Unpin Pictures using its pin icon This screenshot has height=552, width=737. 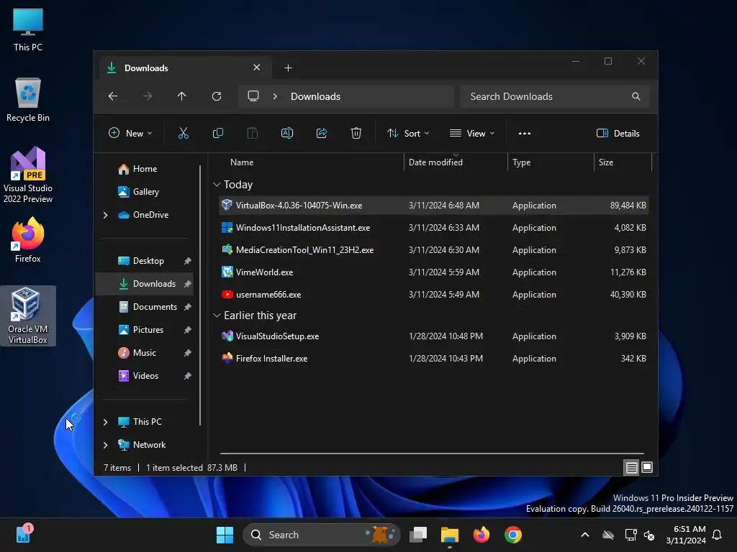point(188,330)
